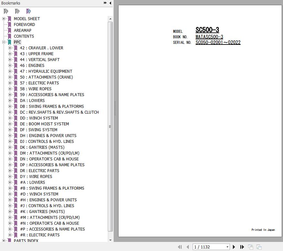Go to the previous page
The height and width of the screenshot is (251, 283).
(x=188, y=247)
